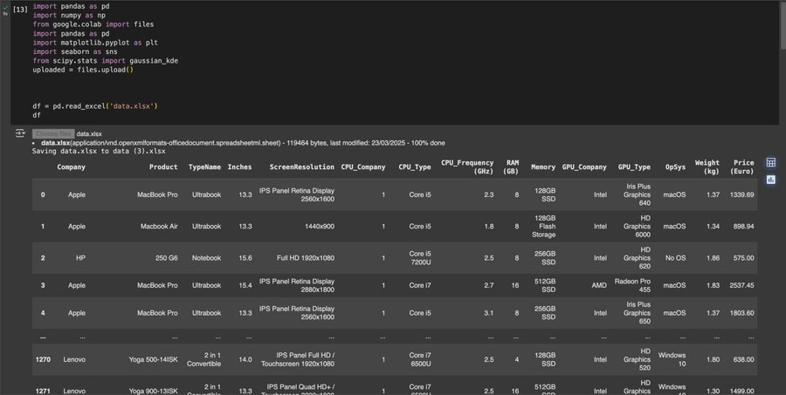Click the 'CPU_Company' column header
786x395 pixels.
point(363,167)
